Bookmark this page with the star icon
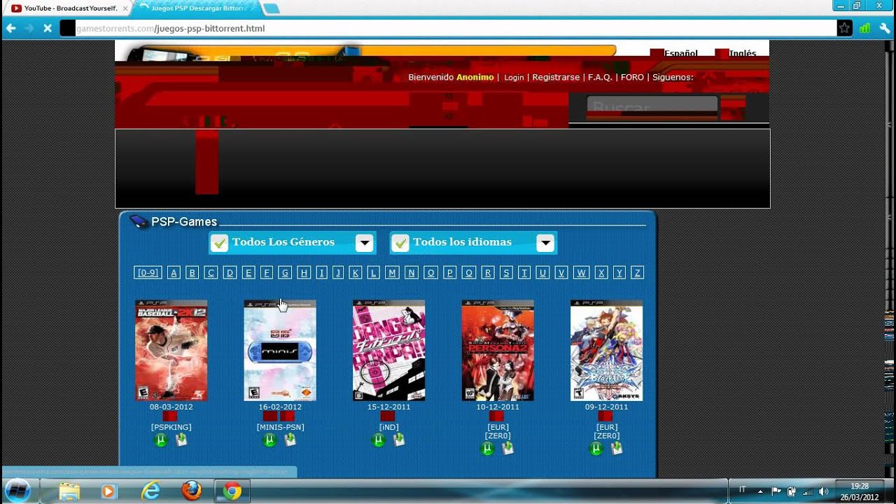 845,28
